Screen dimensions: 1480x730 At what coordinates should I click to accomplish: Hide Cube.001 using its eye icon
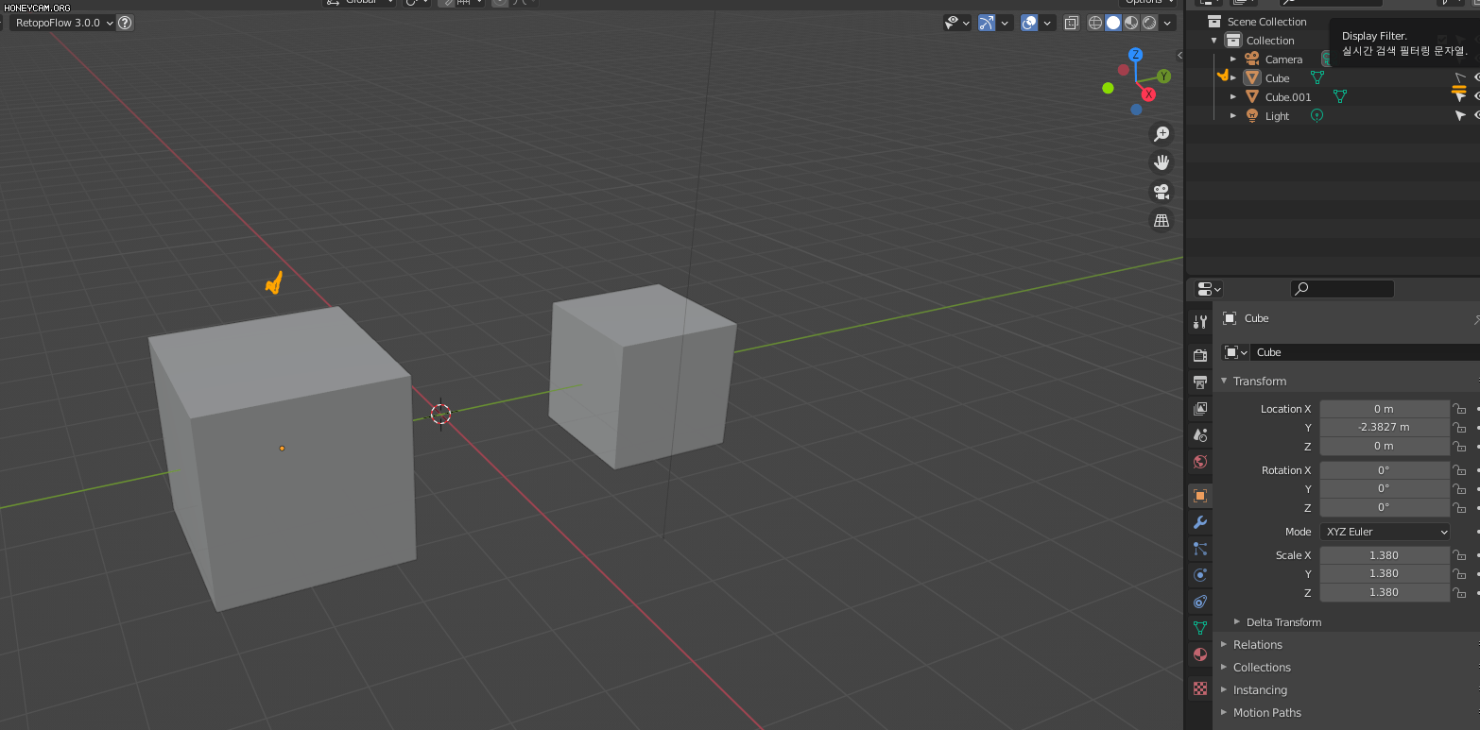pyautogui.click(x=1476, y=96)
